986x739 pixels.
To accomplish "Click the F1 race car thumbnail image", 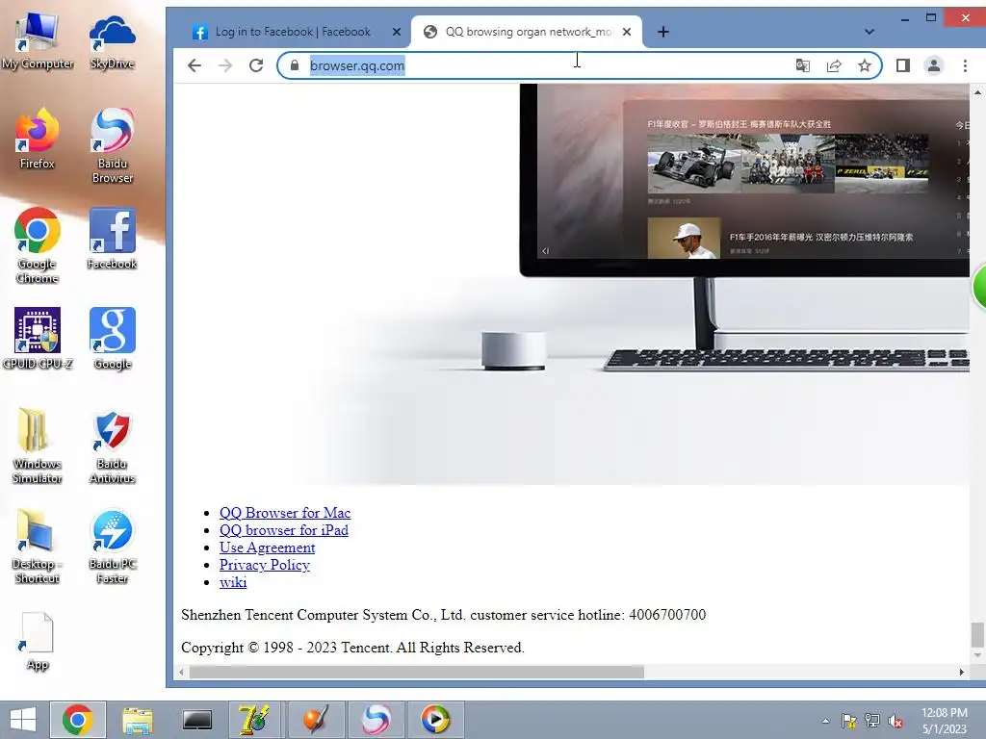I will click(x=693, y=164).
